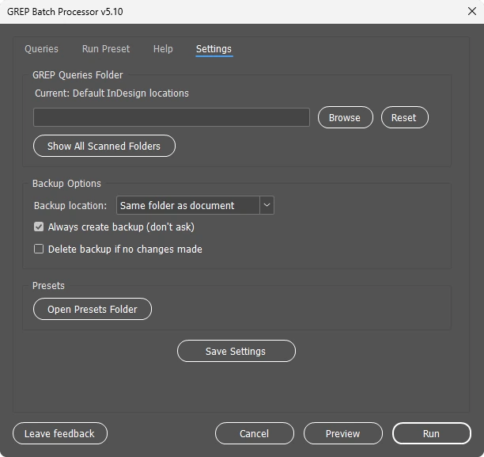Click the 'Presets' group heading
The image size is (484, 457).
[x=48, y=285]
